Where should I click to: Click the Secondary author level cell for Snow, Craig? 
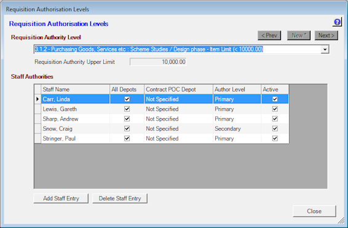point(237,128)
